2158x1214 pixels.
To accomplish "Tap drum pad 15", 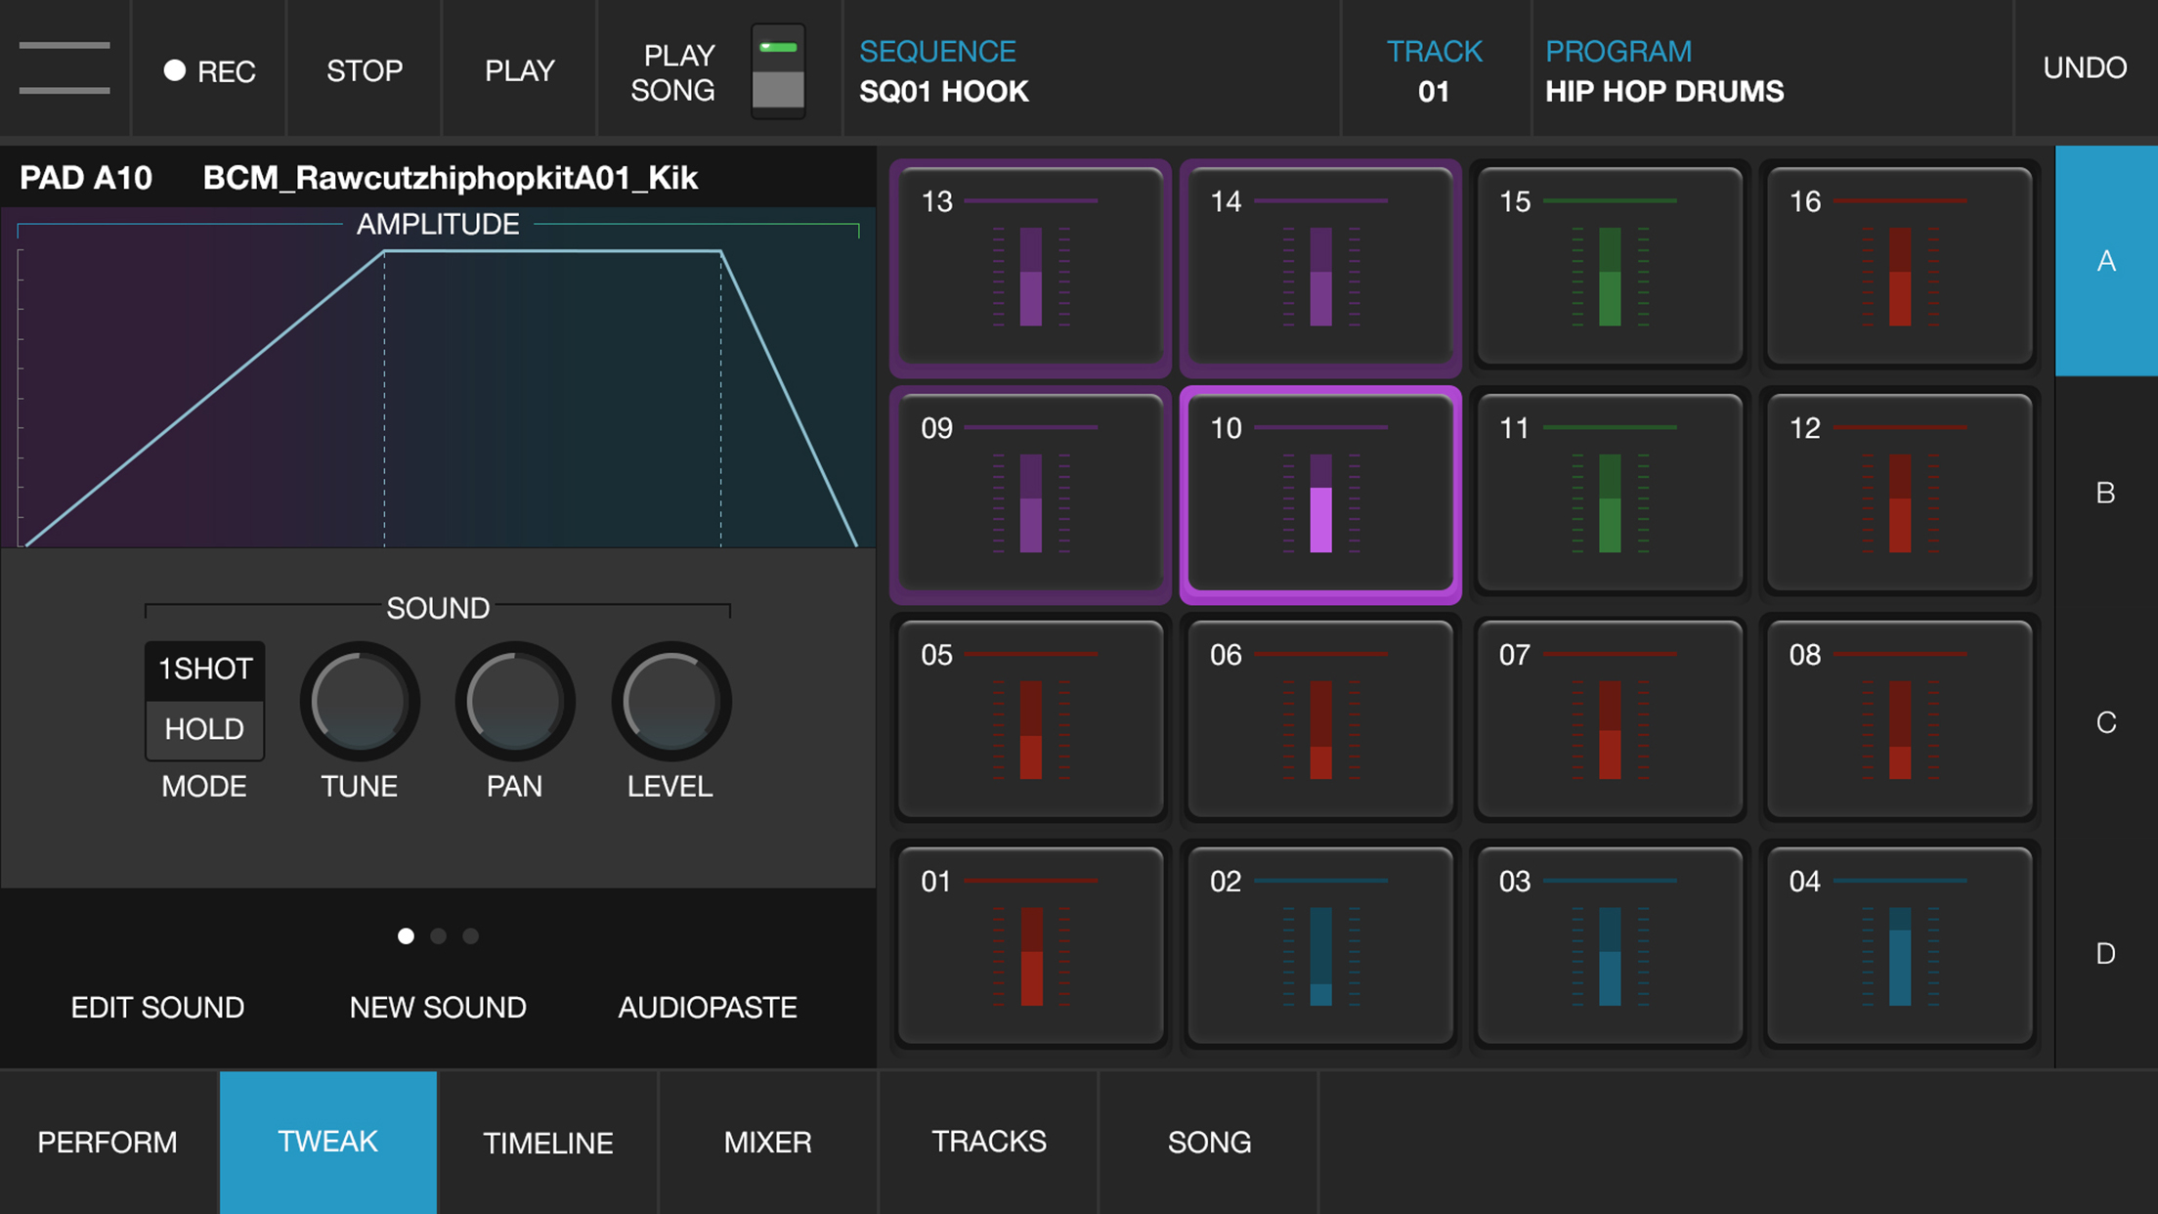I will pos(1609,267).
